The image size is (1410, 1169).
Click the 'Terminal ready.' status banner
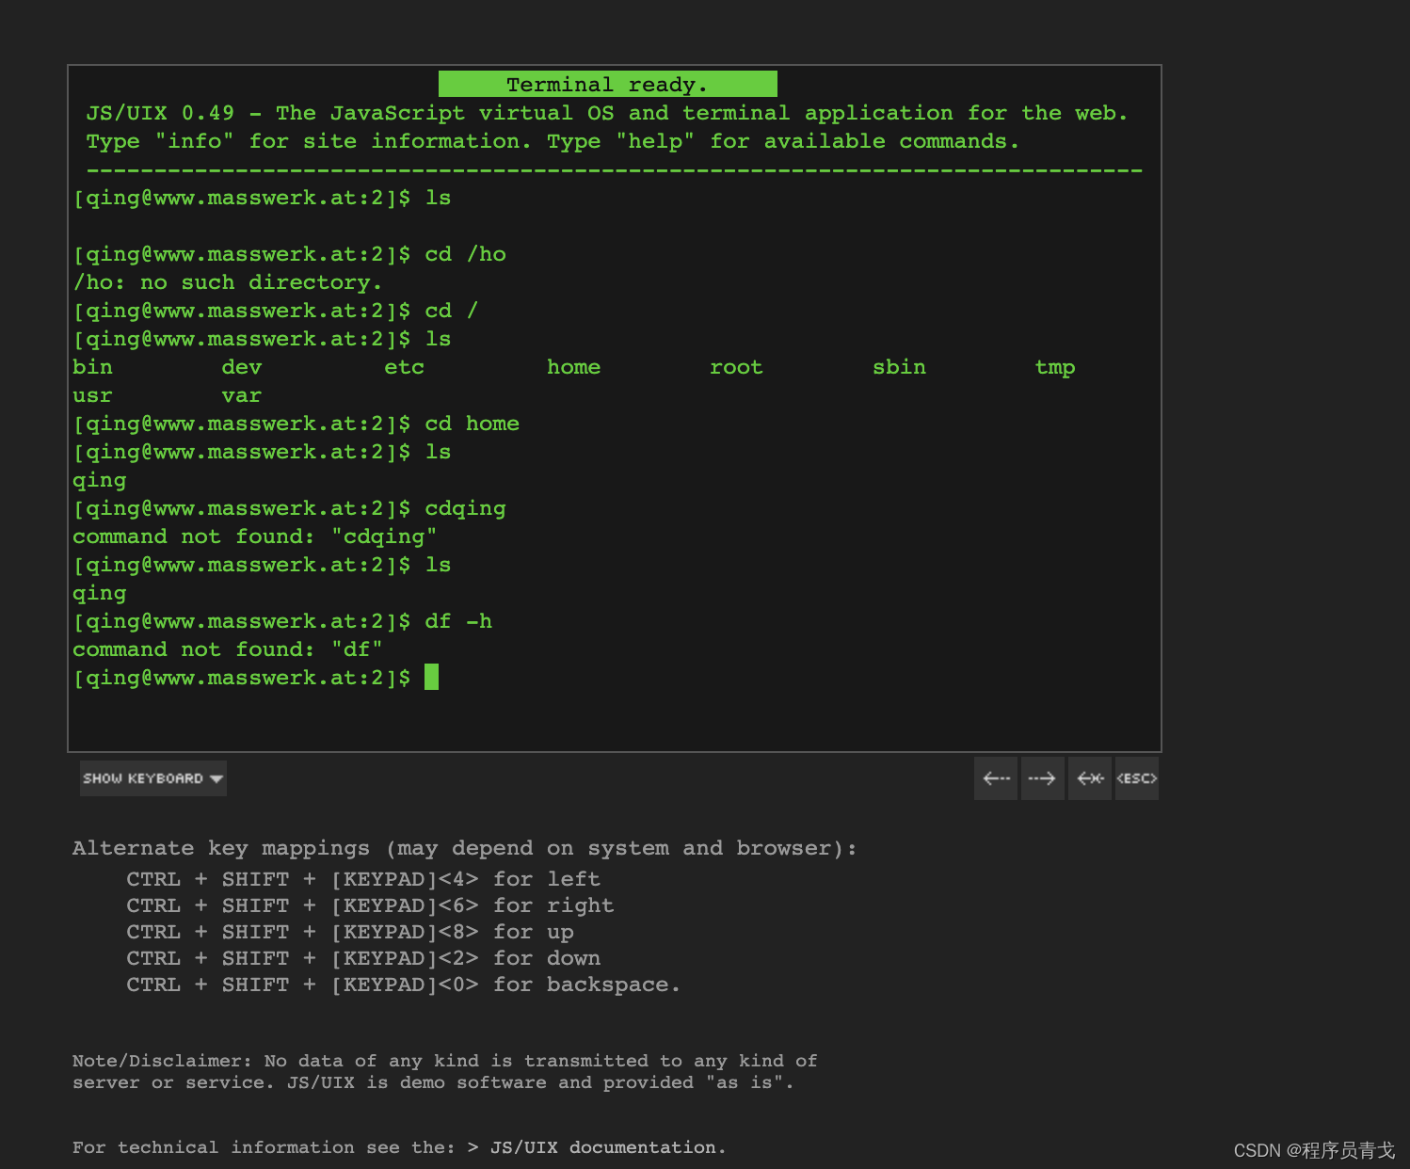pos(608,84)
